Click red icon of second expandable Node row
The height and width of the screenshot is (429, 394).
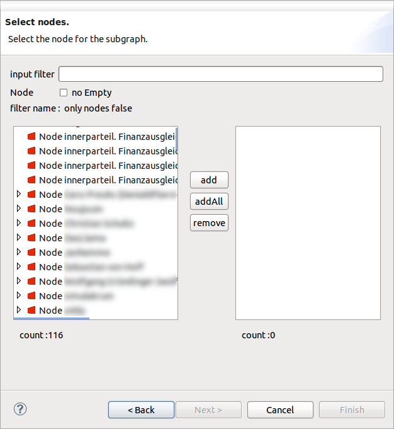click(31, 209)
